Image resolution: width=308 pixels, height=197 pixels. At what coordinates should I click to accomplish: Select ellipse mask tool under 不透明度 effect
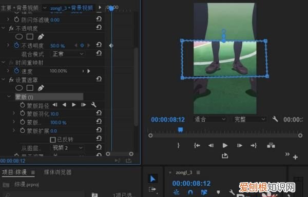coord(19,36)
